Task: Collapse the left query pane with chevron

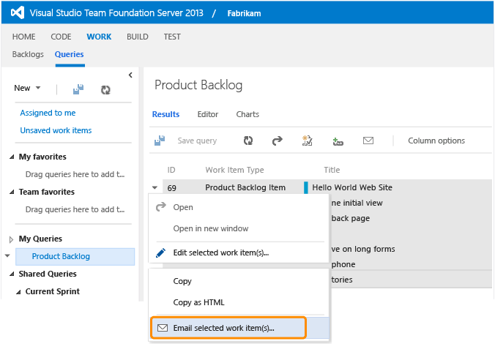Action: (130, 75)
